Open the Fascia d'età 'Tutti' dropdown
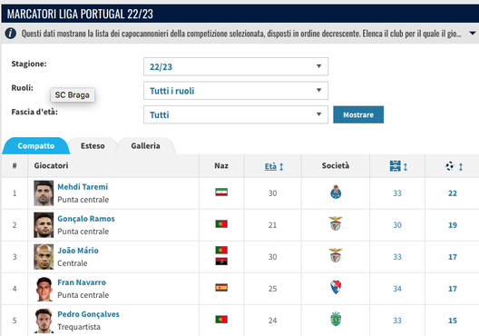This screenshot has width=479, height=336. click(x=236, y=114)
